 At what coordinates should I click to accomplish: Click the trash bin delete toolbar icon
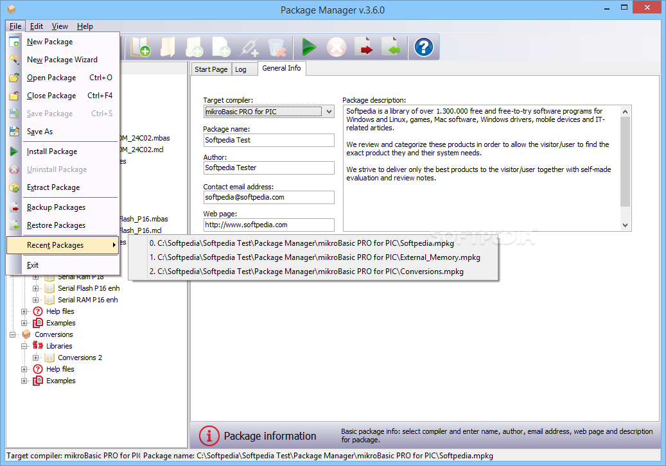[277, 47]
